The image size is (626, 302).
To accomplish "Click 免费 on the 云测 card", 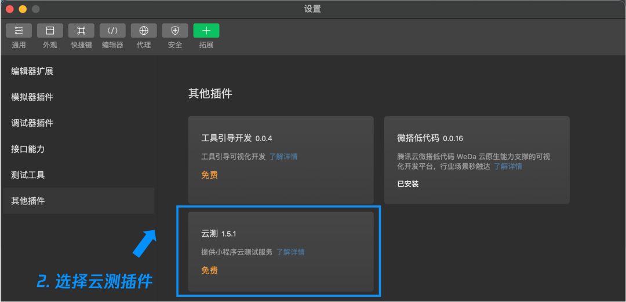I will point(210,271).
